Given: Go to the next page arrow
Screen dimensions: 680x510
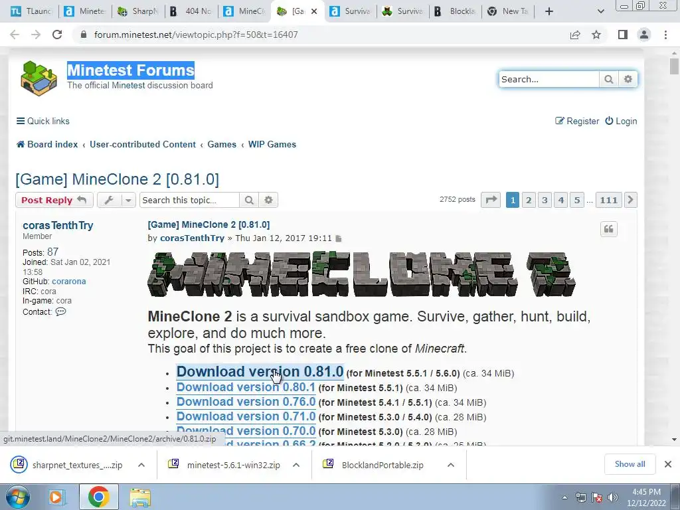Looking at the screenshot, I should tap(631, 200).
